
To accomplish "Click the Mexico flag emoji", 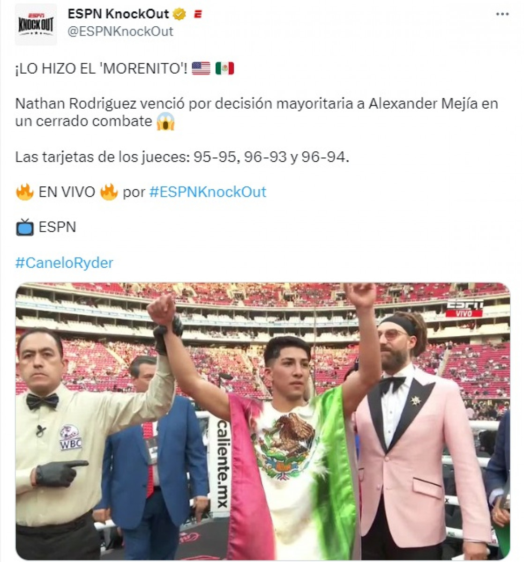I will [x=225, y=68].
